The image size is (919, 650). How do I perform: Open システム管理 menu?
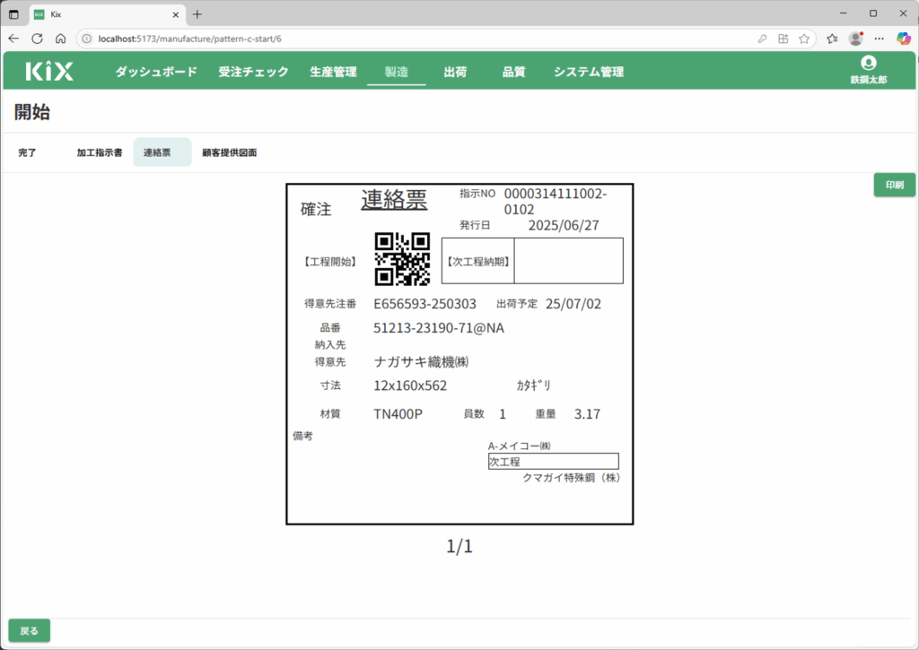(x=589, y=72)
